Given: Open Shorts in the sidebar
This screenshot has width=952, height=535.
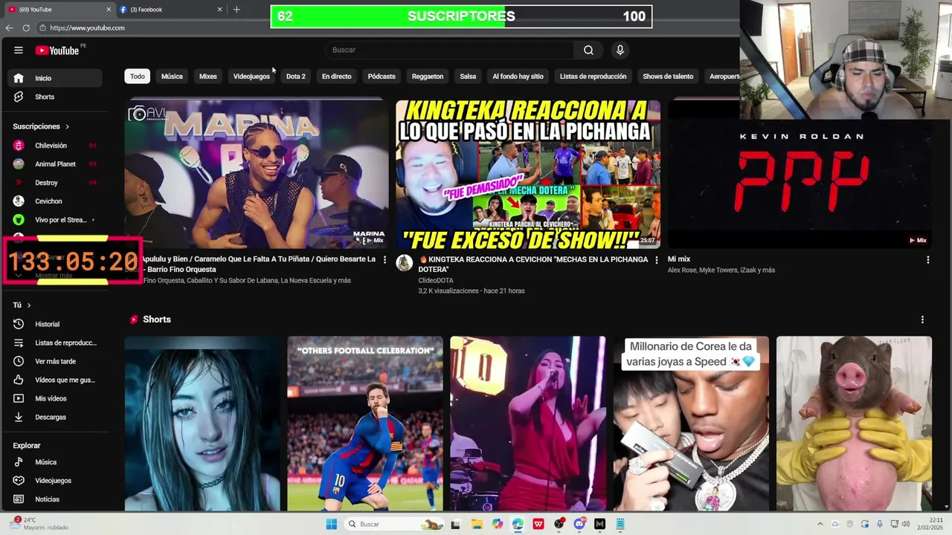Looking at the screenshot, I should (55, 97).
